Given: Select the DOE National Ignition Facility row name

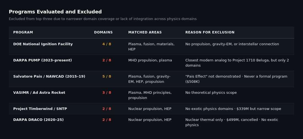Looking at the screenshot, I should tap(43, 44).
